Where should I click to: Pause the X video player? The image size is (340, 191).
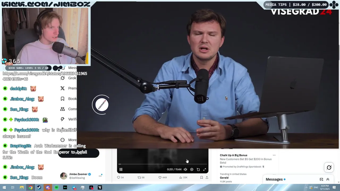(121, 170)
